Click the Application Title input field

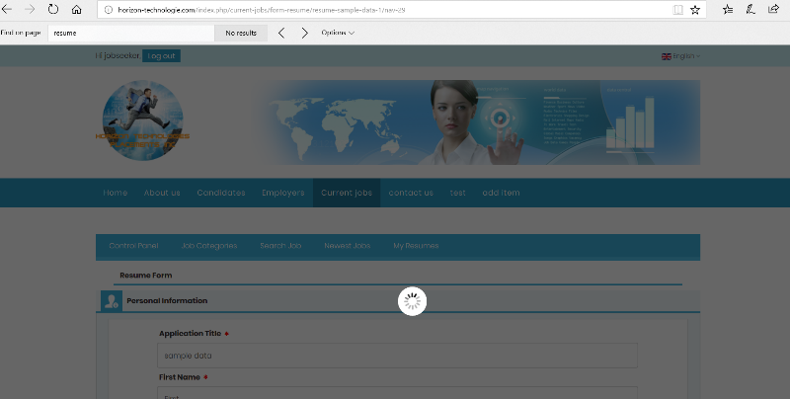pyautogui.click(x=397, y=356)
